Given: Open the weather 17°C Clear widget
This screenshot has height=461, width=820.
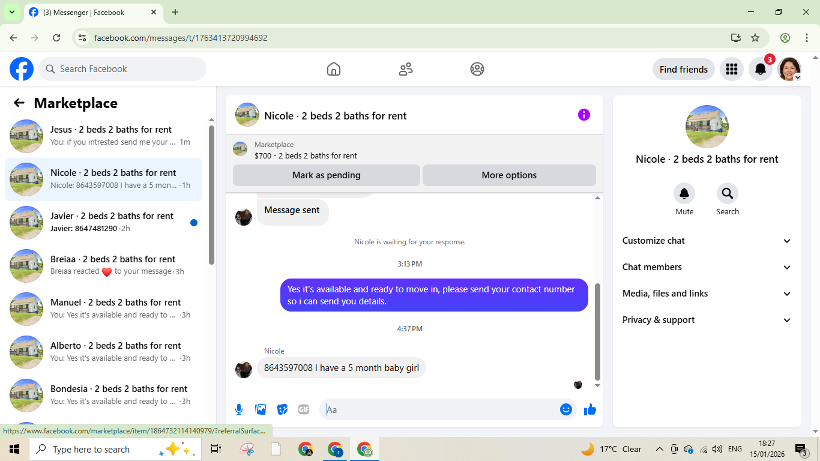Looking at the screenshot, I should coord(611,449).
